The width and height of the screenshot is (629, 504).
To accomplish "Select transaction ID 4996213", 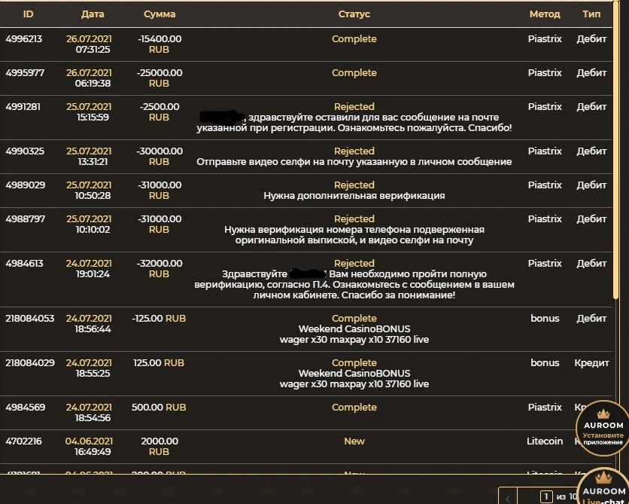I will (23, 39).
